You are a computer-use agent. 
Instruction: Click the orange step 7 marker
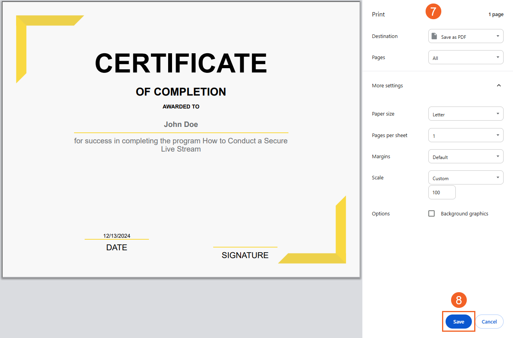click(433, 12)
